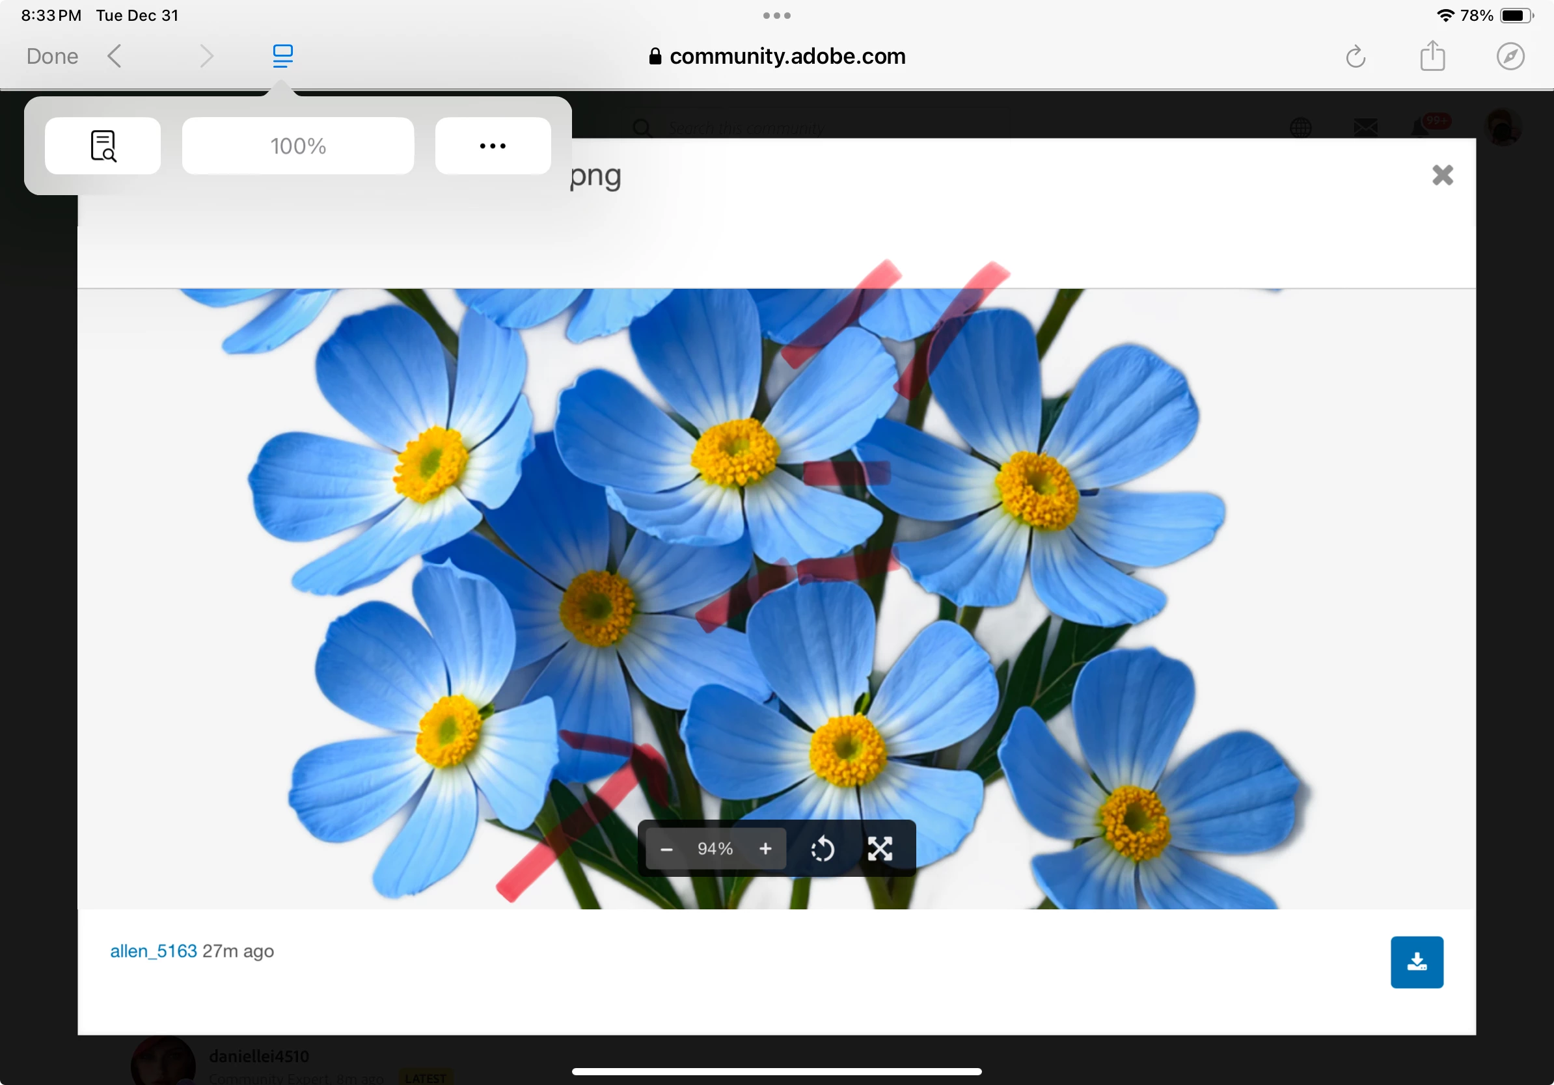Open allen_5163 profile link

(x=154, y=951)
